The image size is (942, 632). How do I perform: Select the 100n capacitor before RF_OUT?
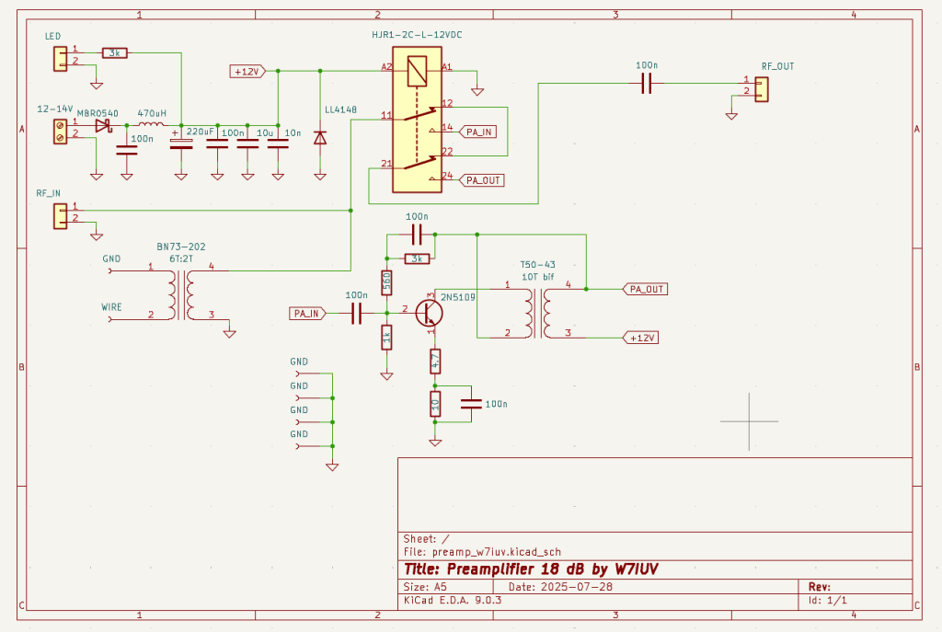click(646, 84)
